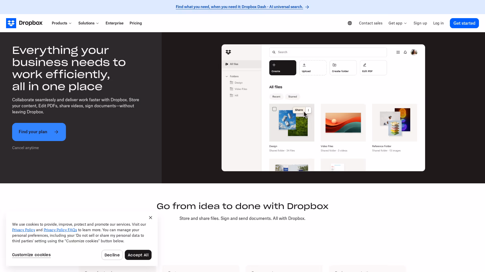The height and width of the screenshot is (272, 485).
Task: Click the search magnifier in the app preview
Action: click(274, 52)
